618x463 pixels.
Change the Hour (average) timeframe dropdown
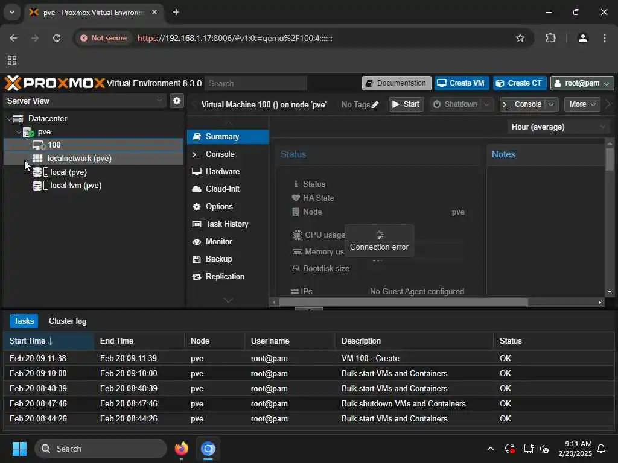coord(558,127)
